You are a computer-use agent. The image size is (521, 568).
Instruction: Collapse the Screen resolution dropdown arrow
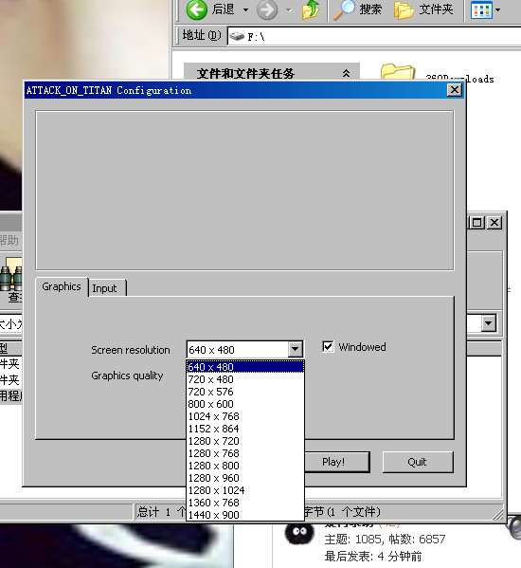pos(296,349)
